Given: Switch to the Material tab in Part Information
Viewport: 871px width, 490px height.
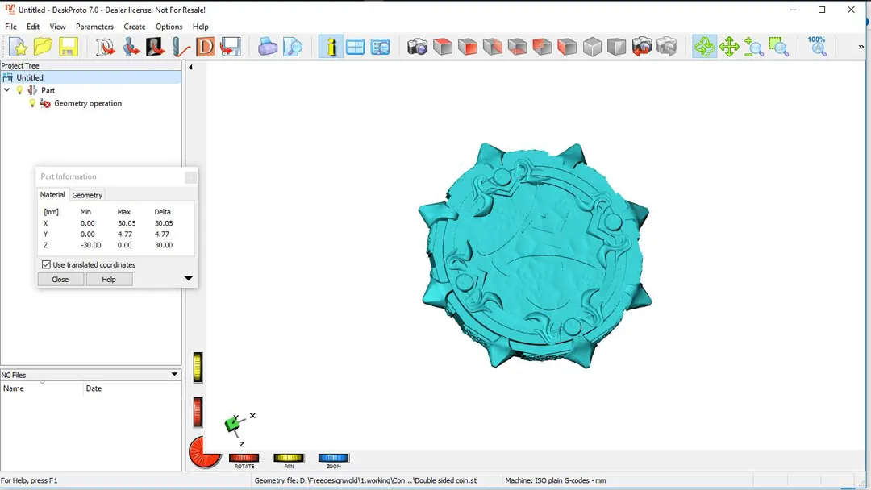Looking at the screenshot, I should [x=52, y=195].
